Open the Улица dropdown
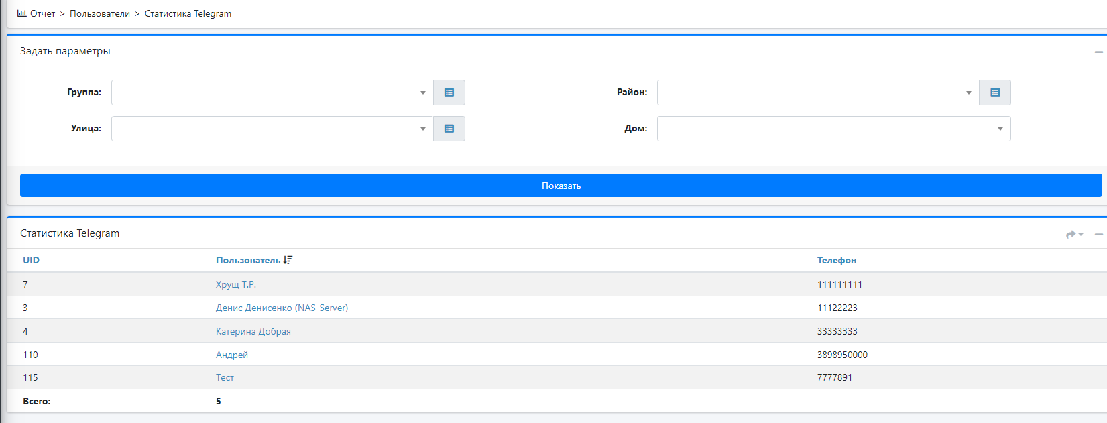Viewport: 1107px width, 423px height. click(272, 129)
